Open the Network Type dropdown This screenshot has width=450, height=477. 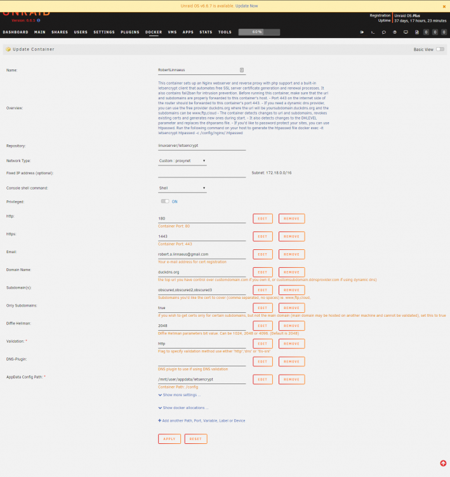coord(182,161)
